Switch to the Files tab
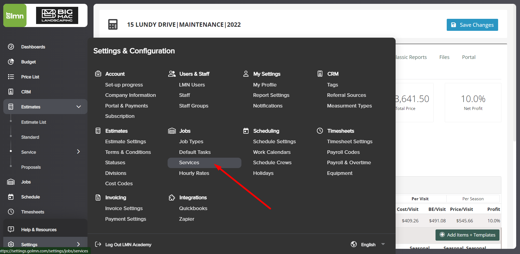This screenshot has height=254, width=520. (x=444, y=57)
